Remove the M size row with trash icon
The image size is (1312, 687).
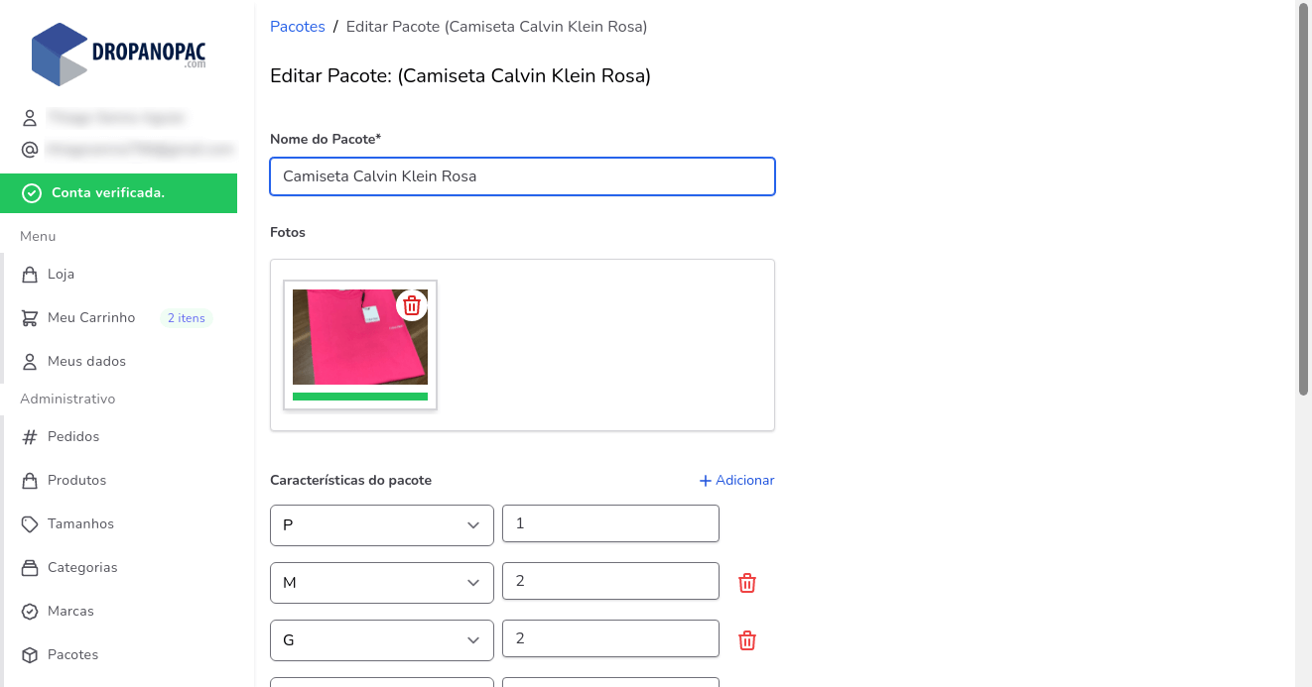click(747, 583)
